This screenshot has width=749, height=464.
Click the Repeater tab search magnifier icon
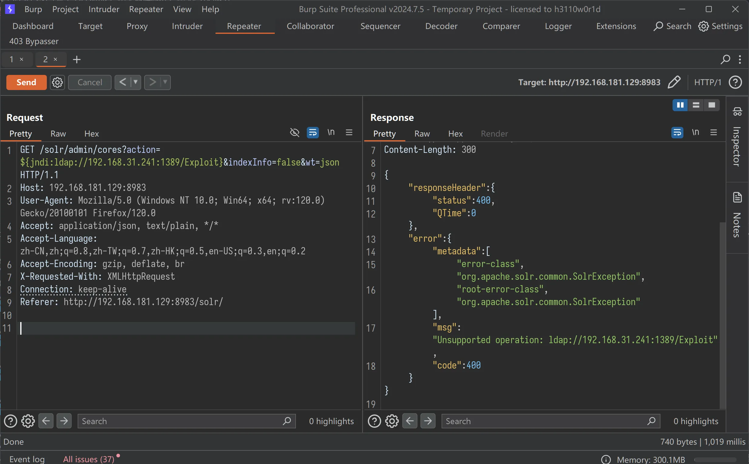click(725, 59)
